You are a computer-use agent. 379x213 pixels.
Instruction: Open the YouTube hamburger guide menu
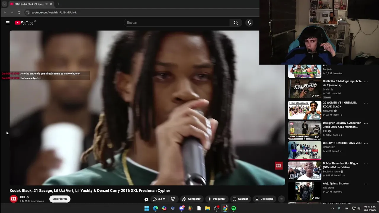[8, 23]
